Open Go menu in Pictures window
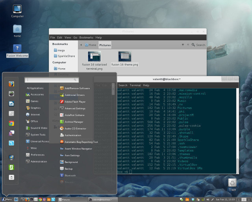The height and width of the screenshot is (202, 252). coord(75,37)
